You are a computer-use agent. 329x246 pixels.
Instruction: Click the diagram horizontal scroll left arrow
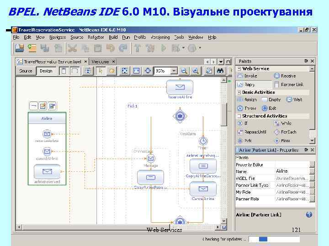(x=19, y=227)
